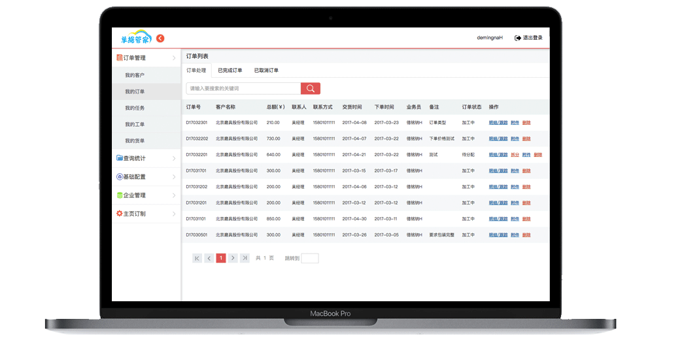The image size is (684, 347).
Task: Click the 订单状态 column header
Action: [x=471, y=107]
